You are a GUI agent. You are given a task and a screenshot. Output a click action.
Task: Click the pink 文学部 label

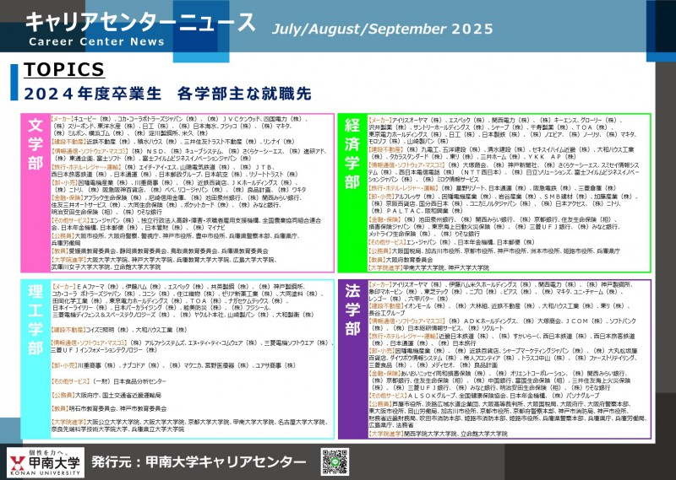coord(35,144)
